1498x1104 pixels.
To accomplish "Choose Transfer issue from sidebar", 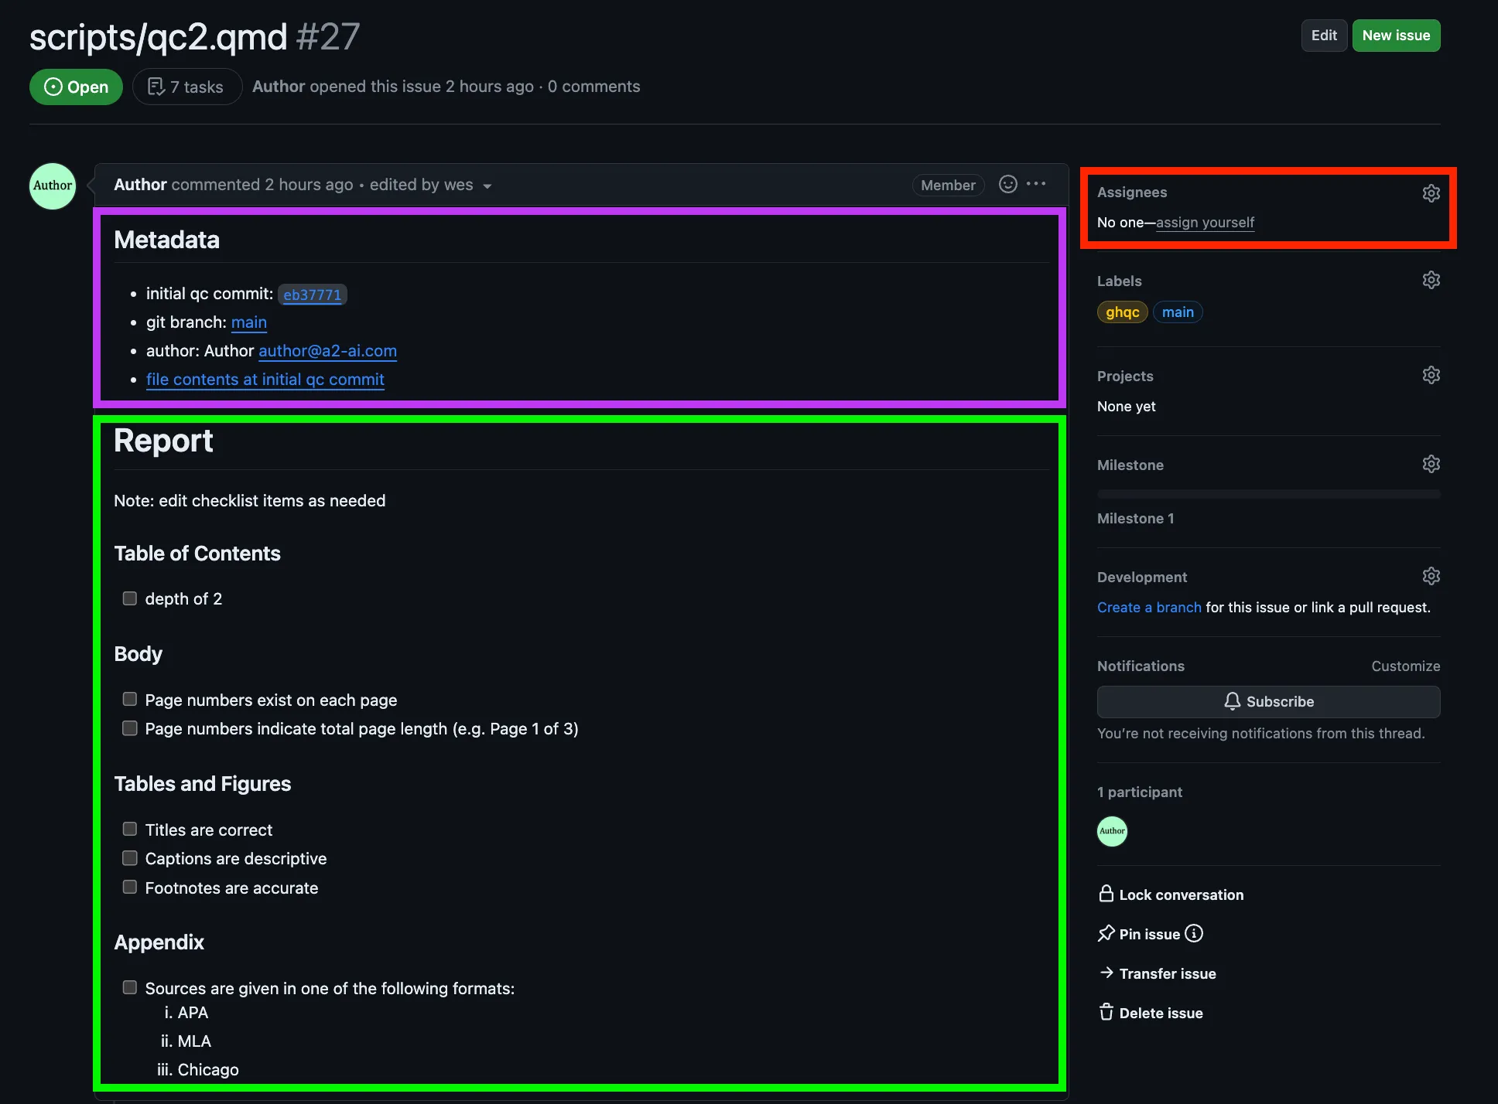I will pyautogui.click(x=1157, y=973).
